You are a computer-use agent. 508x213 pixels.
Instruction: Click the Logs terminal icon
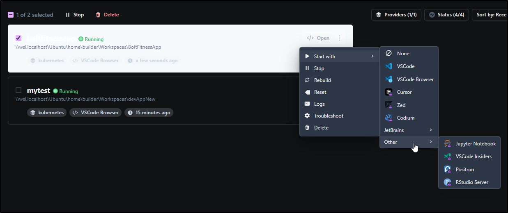pyautogui.click(x=307, y=104)
